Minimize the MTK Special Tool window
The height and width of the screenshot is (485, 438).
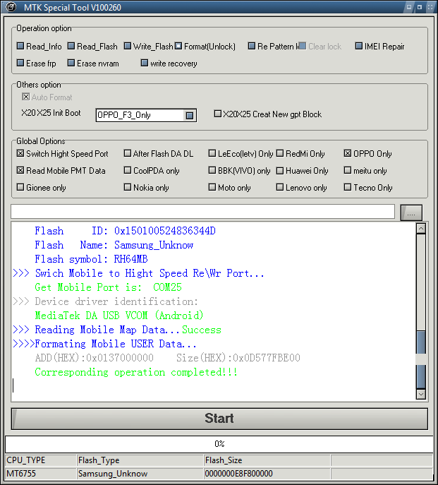click(408, 7)
